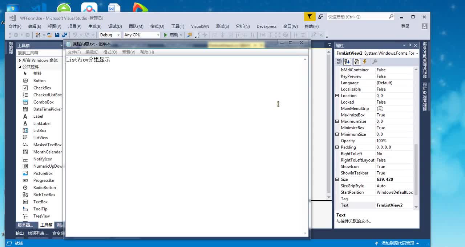Screen dimensions: 465x247
Task: Click the Undo arrow in toolbar
Action: pos(74,35)
